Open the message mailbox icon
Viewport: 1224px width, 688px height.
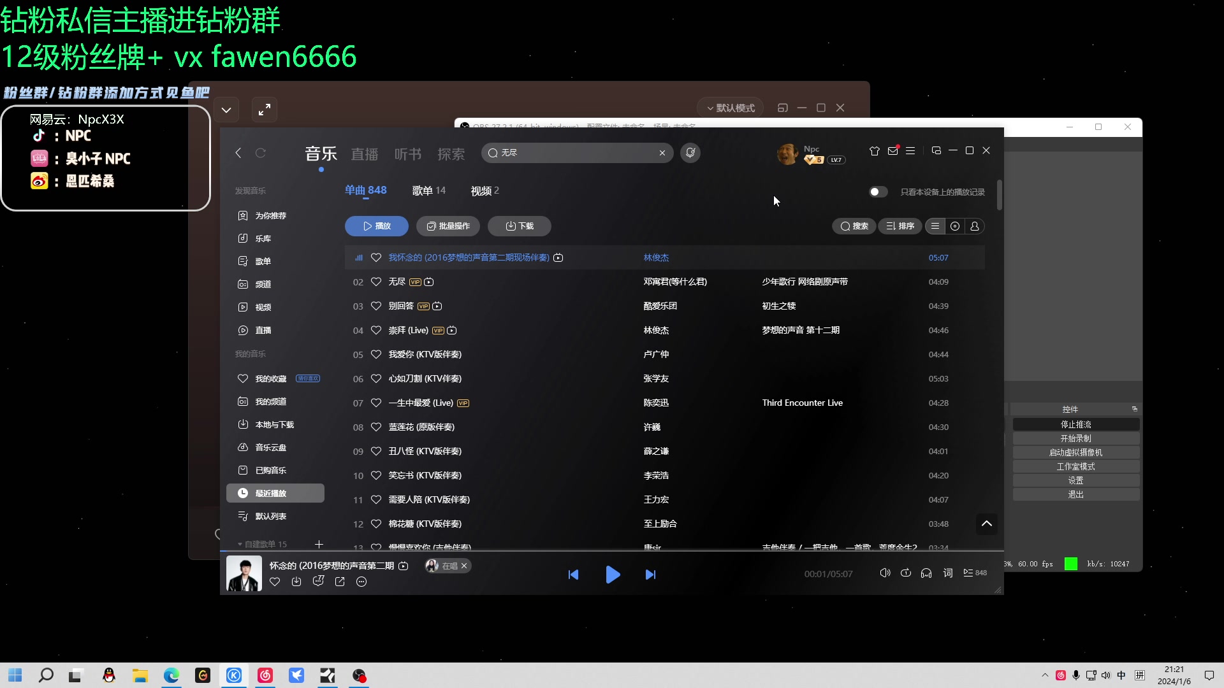pyautogui.click(x=892, y=151)
